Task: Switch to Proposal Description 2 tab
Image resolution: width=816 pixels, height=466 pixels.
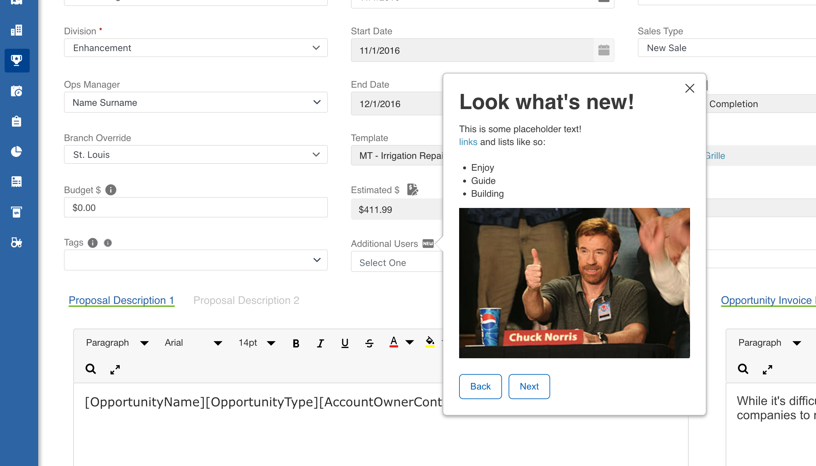Action: pyautogui.click(x=246, y=300)
